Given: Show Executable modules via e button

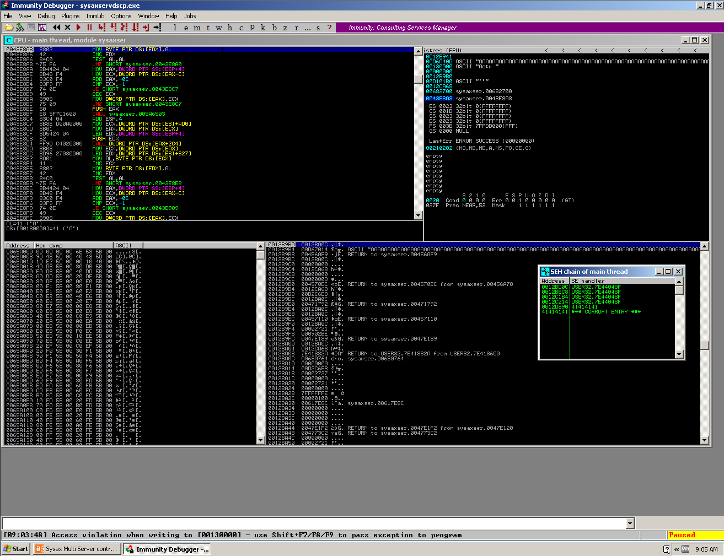Looking at the screenshot, I should 186,28.
